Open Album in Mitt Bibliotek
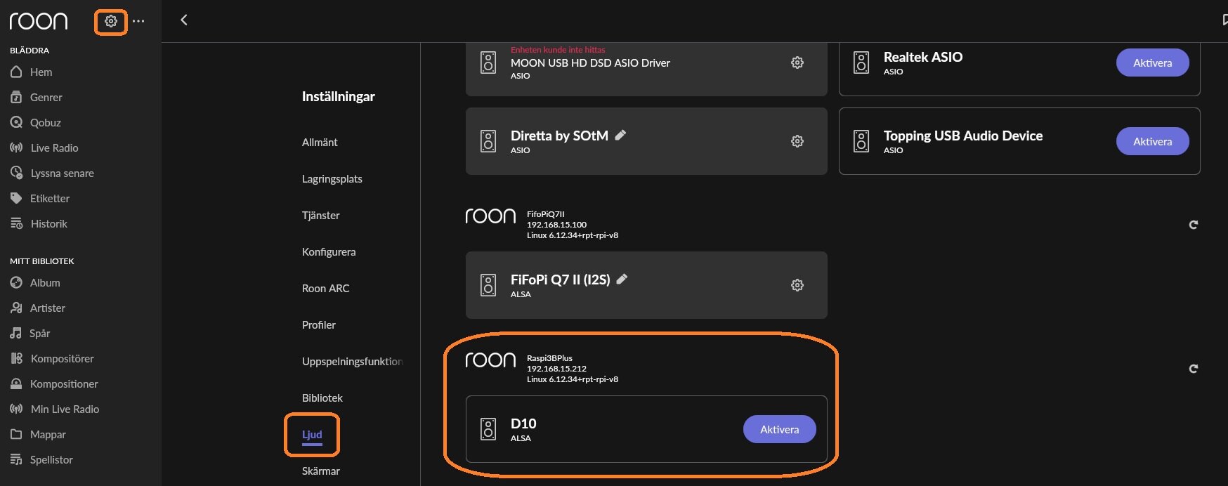This screenshot has height=486, width=1228. coord(45,283)
